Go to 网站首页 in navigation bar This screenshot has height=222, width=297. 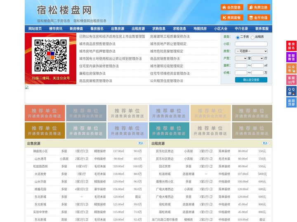click(35, 29)
